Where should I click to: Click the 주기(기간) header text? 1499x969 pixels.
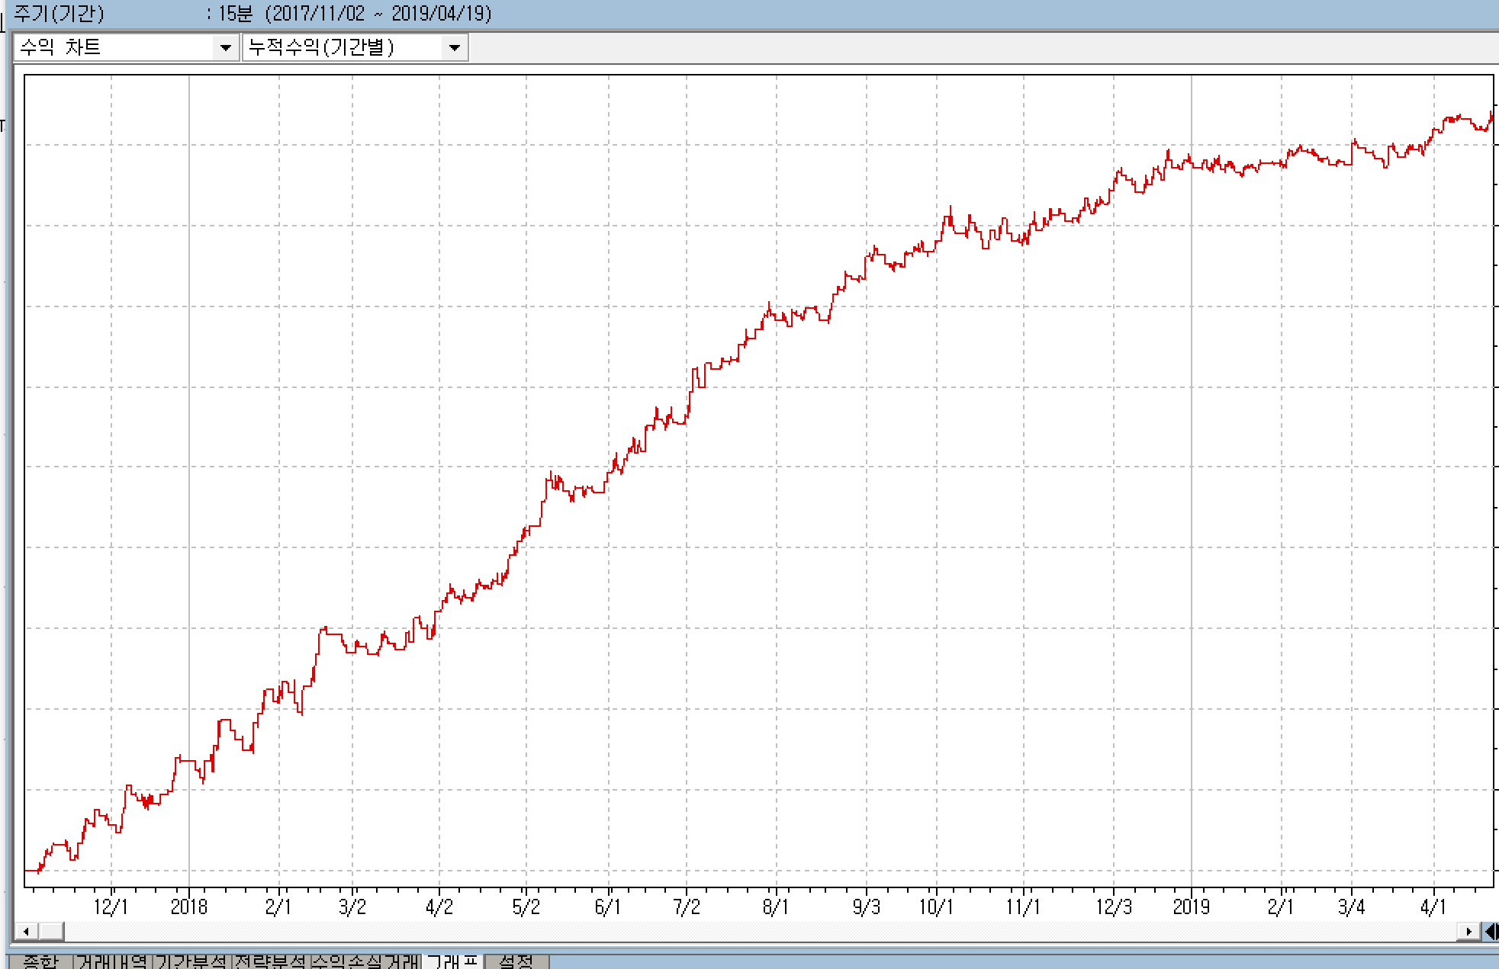pyautogui.click(x=60, y=14)
